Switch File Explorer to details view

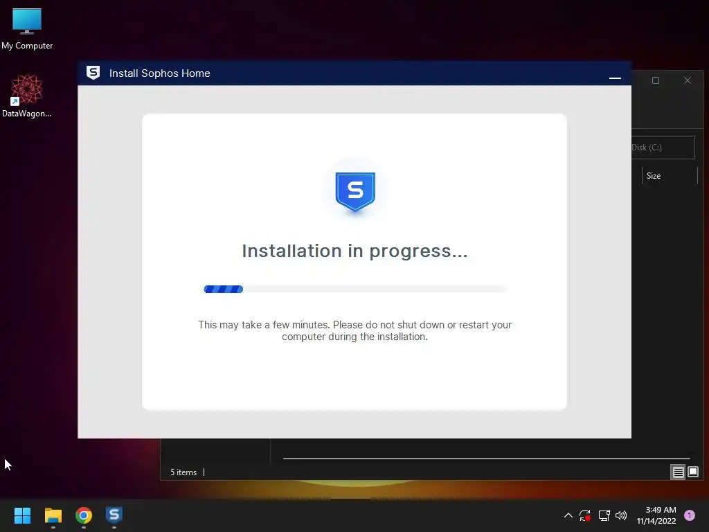(678, 472)
